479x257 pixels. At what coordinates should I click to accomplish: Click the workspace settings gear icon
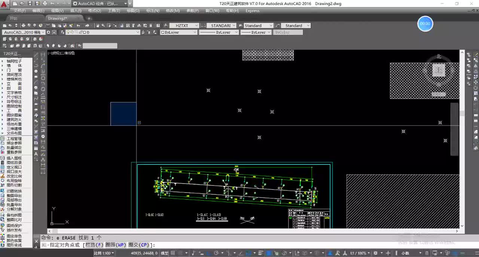click(48, 32)
